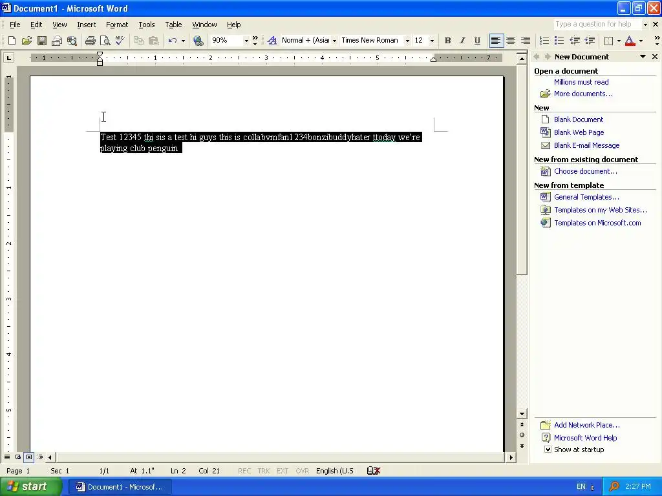
Task: Run Spelling and Grammar check icon
Action: click(120, 41)
